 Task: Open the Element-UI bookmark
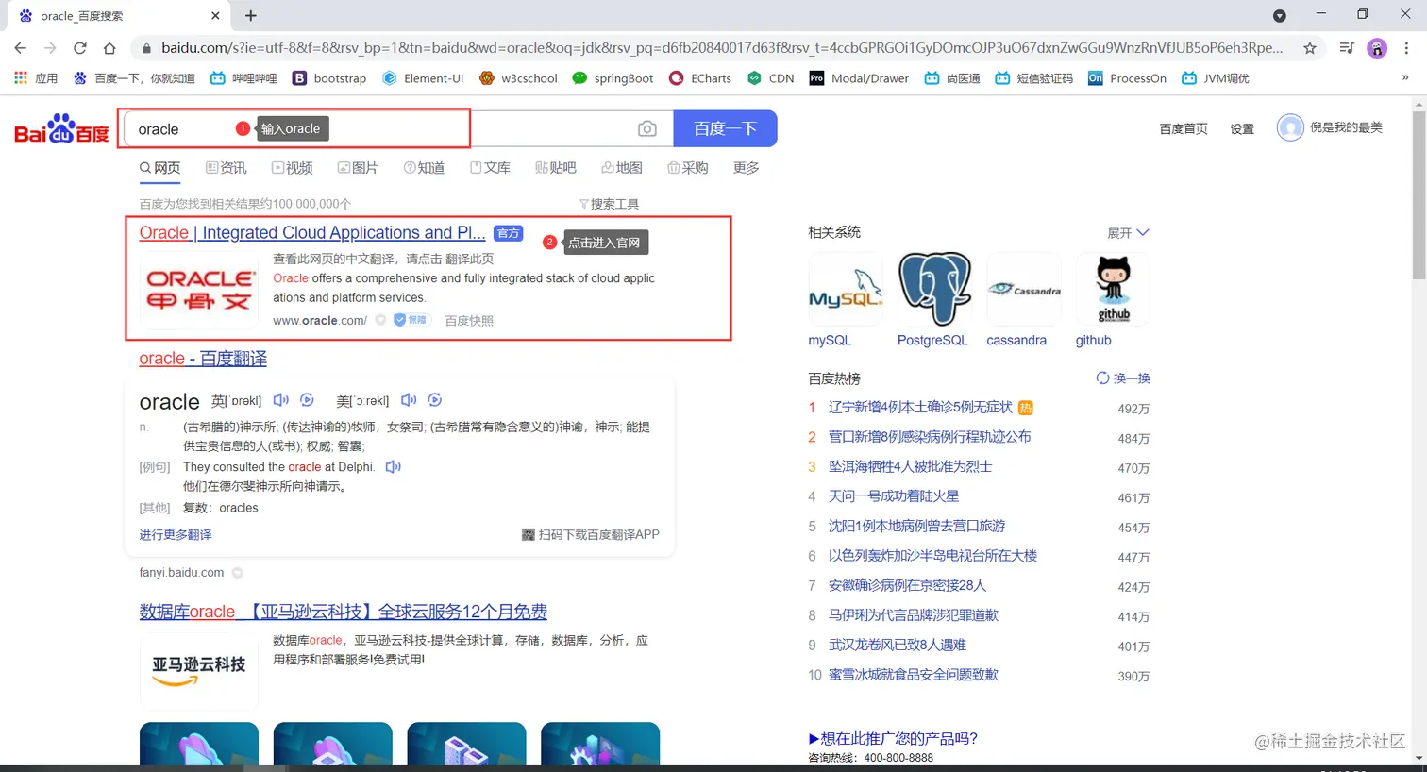point(423,78)
